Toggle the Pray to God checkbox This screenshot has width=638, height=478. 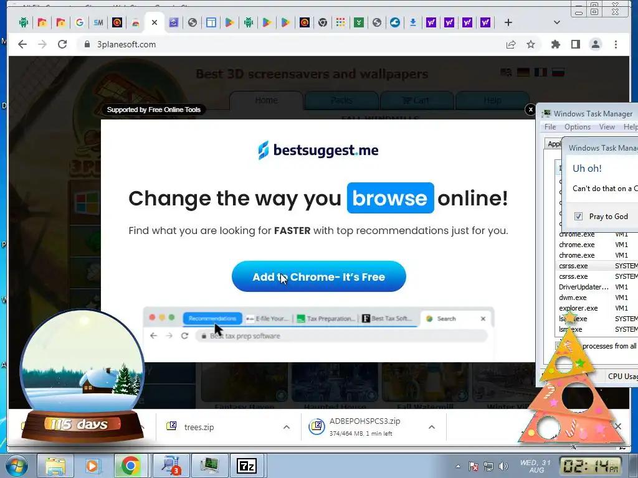[x=578, y=216]
